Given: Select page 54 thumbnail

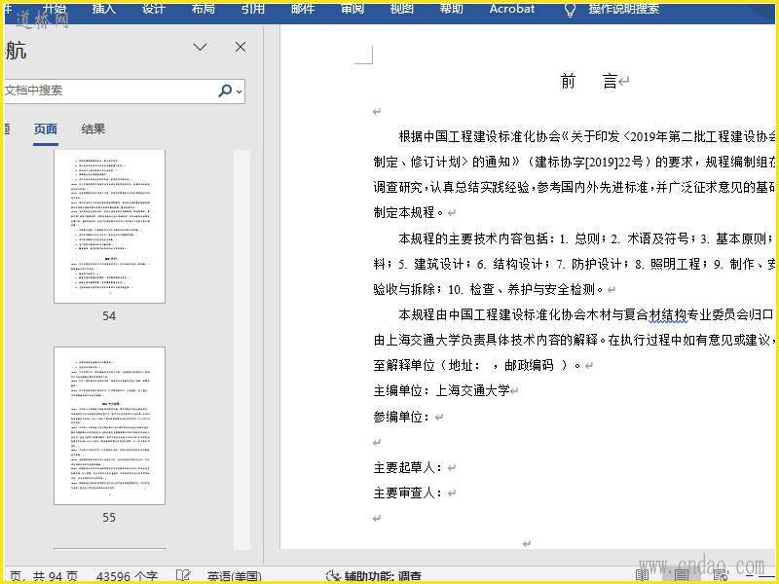Looking at the screenshot, I should coord(109,227).
